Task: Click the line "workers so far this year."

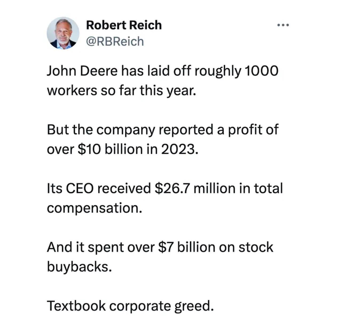Action: (x=122, y=91)
